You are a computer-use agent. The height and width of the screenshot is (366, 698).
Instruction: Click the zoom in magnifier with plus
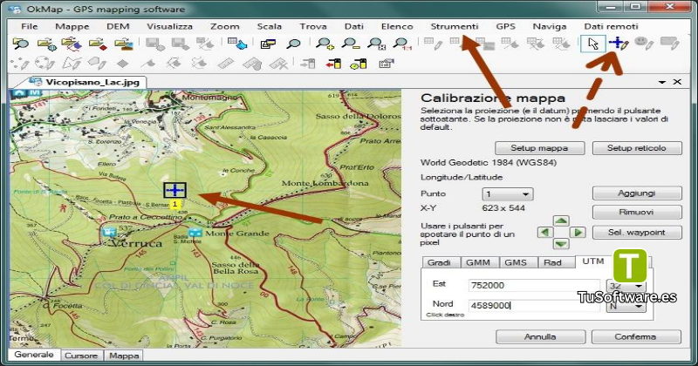click(x=325, y=44)
